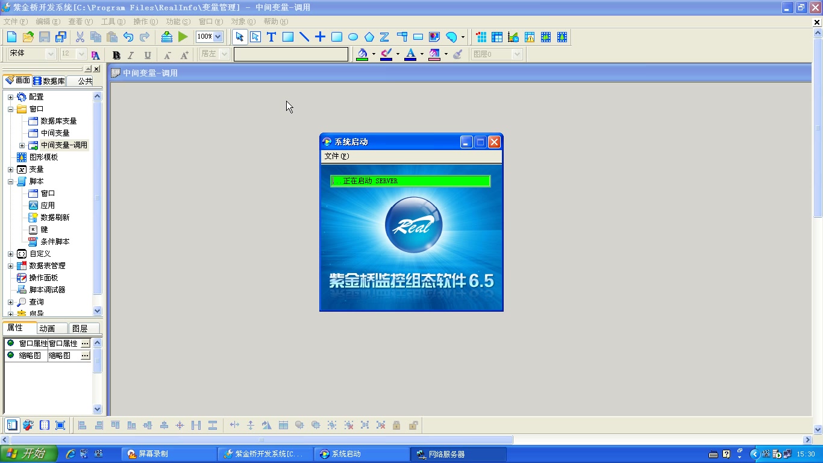Image resolution: width=823 pixels, height=463 pixels.
Task: Open the fill color dropdown arrow
Action: point(374,54)
